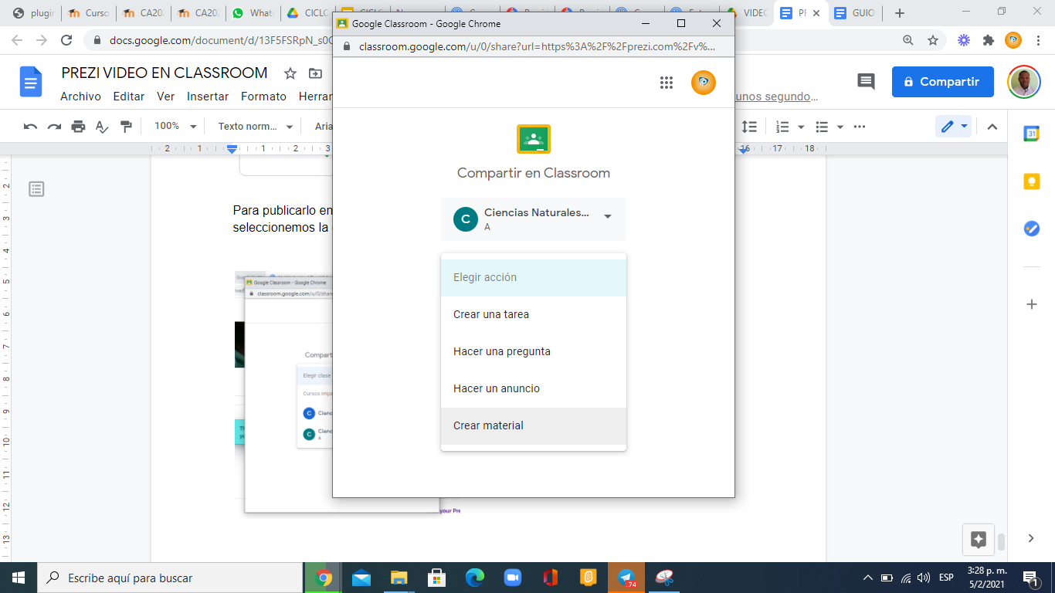Viewport: 1055px width, 593px height.
Task: Open Microsoft Edge from taskbar
Action: (475, 578)
